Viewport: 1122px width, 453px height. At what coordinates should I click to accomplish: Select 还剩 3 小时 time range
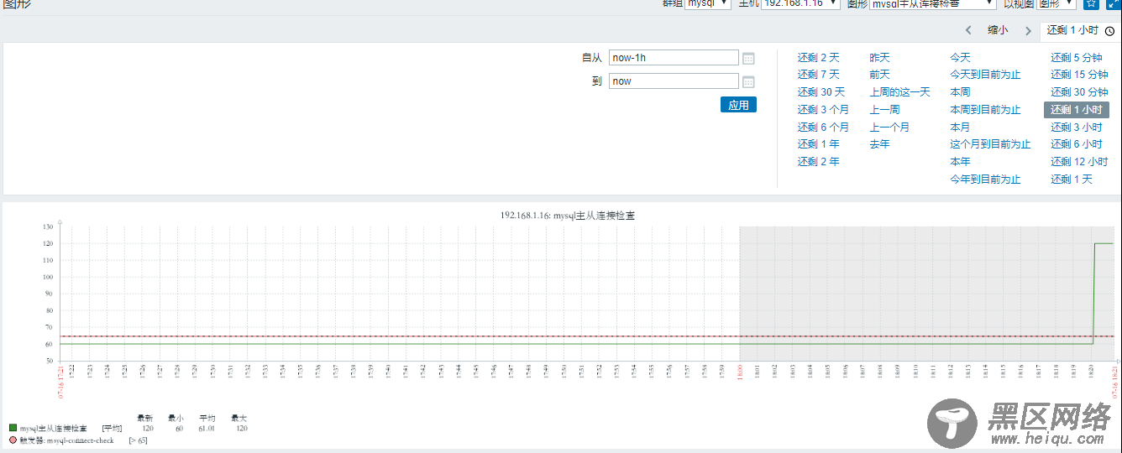(1076, 128)
